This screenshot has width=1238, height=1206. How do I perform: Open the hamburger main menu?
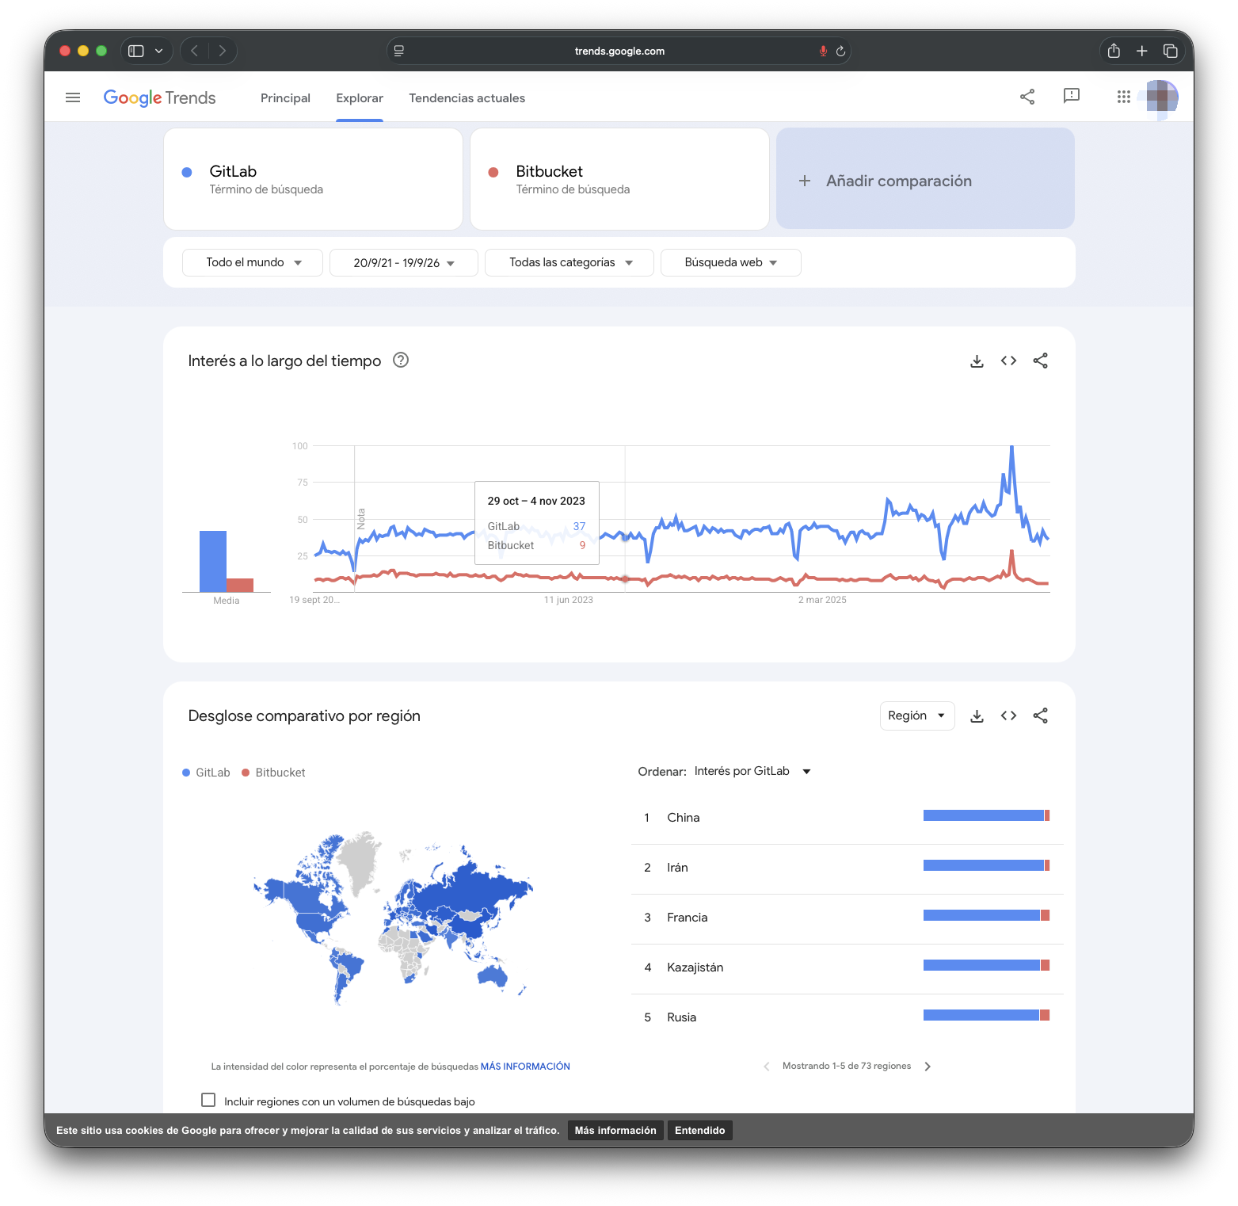click(x=73, y=97)
